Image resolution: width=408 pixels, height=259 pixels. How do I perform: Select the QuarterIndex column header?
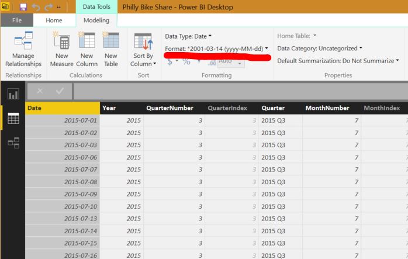point(231,108)
